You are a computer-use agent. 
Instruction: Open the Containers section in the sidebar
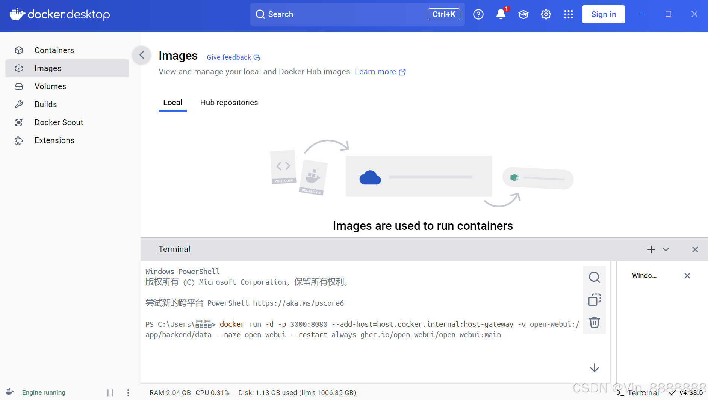(x=54, y=50)
